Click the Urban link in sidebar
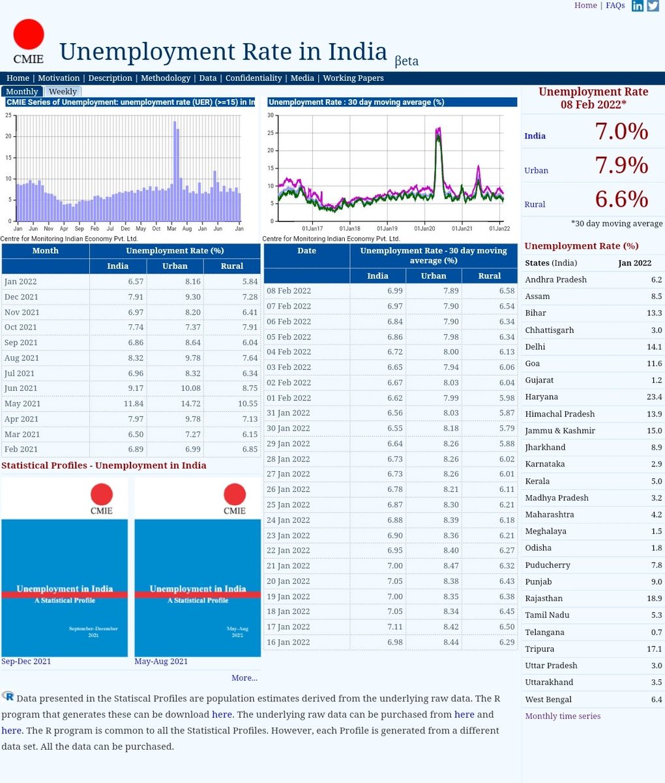Screen dimensions: 665x783 click(x=536, y=170)
